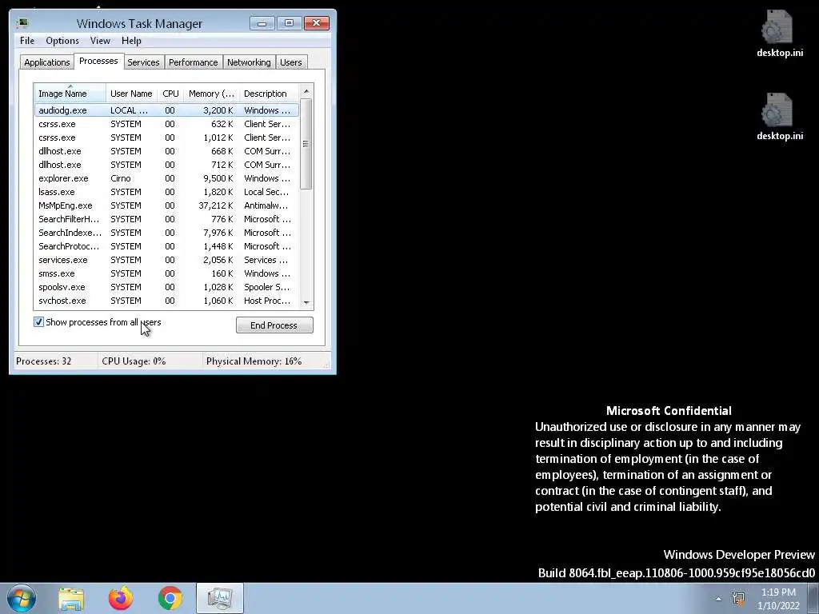This screenshot has width=819, height=614.
Task: Toggle Show processes from all users
Action: (38, 322)
